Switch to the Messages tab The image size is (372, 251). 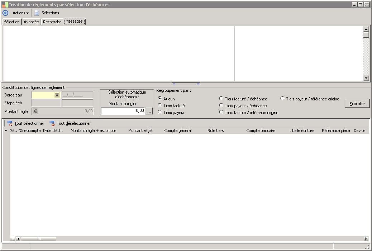click(74, 22)
